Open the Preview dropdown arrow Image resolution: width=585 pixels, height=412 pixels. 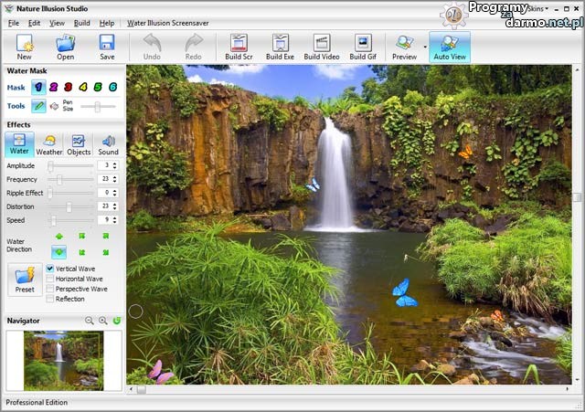425,47
